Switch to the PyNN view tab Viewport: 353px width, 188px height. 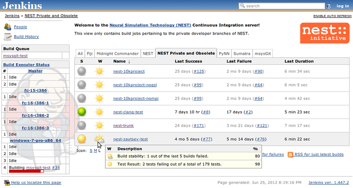tap(224, 53)
